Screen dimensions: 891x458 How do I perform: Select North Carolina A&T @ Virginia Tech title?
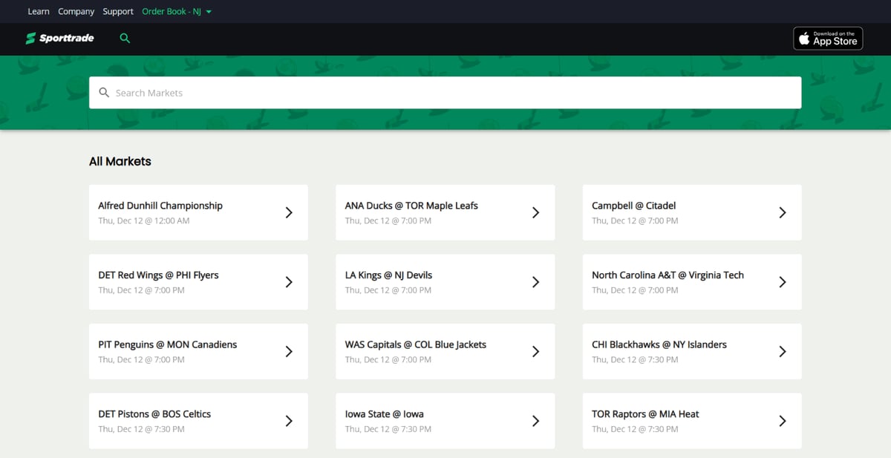[668, 275]
